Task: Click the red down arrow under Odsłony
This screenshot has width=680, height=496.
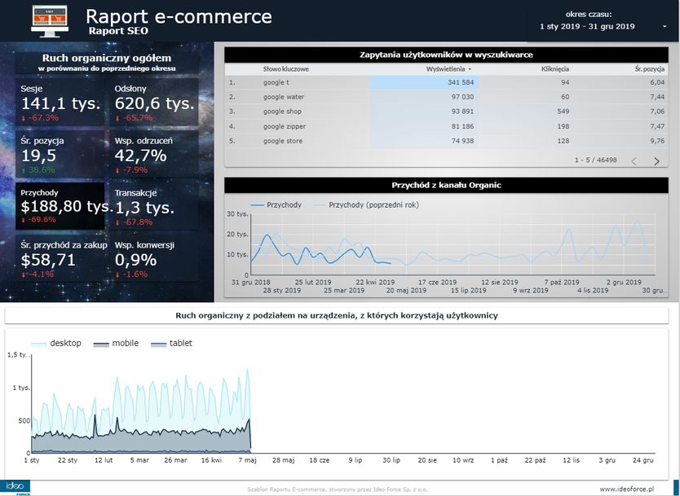Action: pos(118,118)
